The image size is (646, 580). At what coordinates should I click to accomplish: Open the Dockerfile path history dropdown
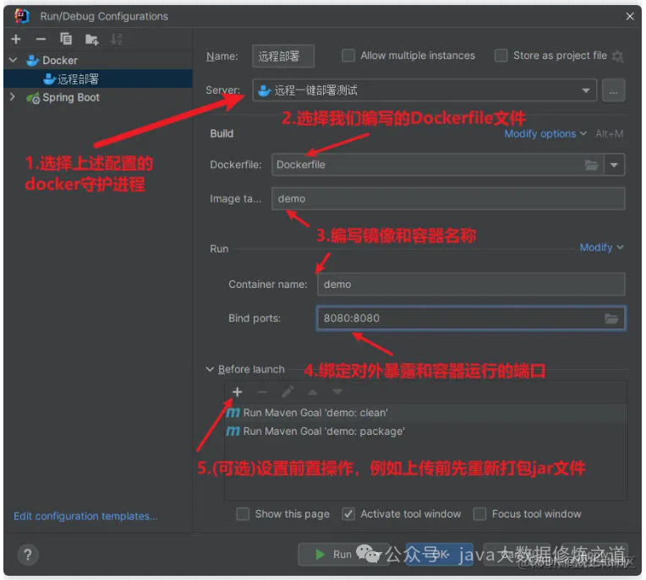click(x=614, y=165)
